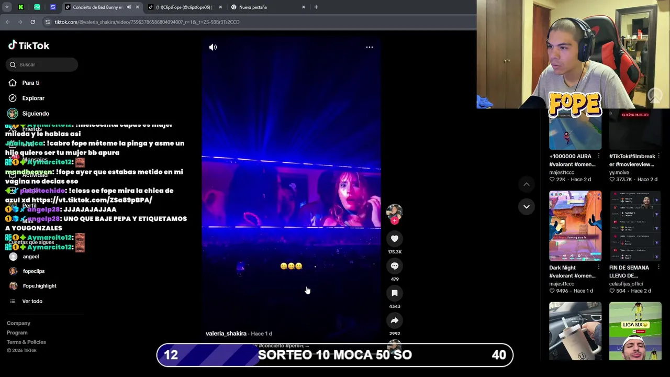Click the #TikTok#filmbreak #moviereview title

(632, 160)
